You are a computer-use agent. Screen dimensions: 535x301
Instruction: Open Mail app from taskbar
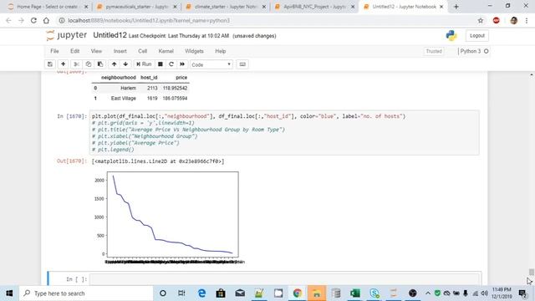coord(240,293)
